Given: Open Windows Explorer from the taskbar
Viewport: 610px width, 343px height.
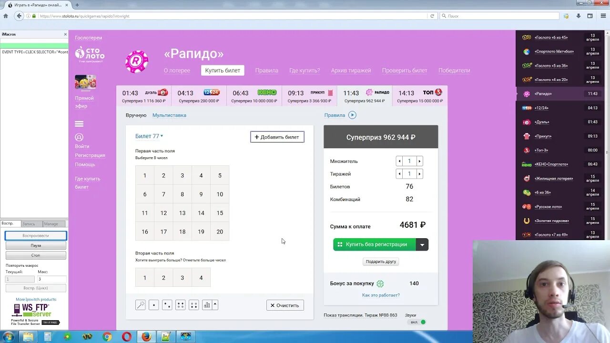Looking at the screenshot, I should pos(28,337).
